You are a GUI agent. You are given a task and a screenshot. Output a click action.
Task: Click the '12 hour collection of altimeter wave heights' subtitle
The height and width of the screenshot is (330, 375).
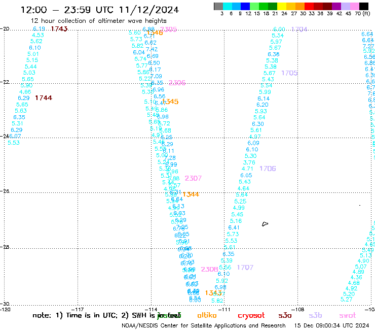98,21
